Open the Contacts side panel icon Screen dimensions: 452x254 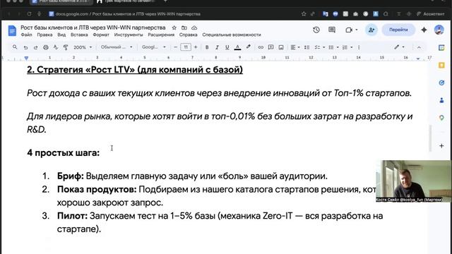tap(441, 100)
